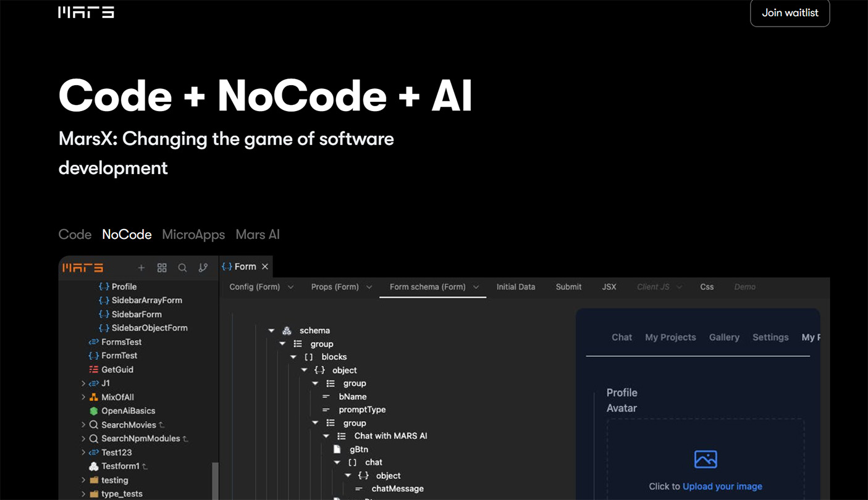Click the orange MixOfAll diagram icon

[94, 398]
